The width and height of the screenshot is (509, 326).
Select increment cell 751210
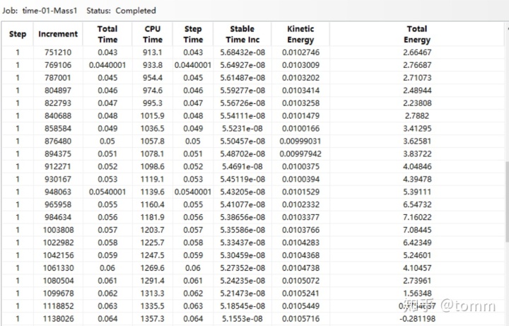58,52
